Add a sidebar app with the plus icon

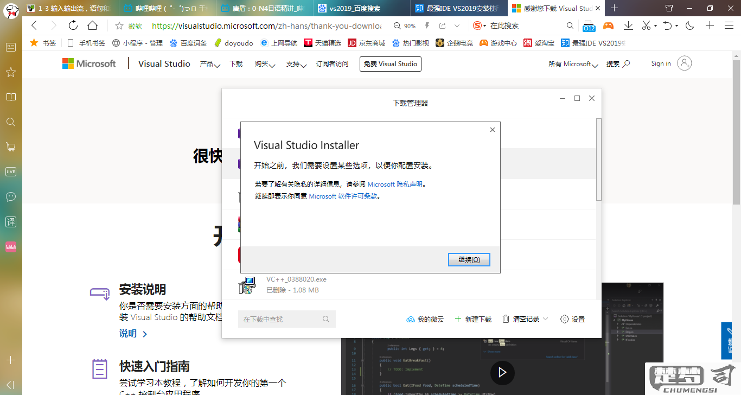[x=11, y=360]
